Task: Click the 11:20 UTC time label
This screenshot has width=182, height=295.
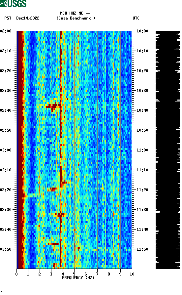Action: click(142, 190)
